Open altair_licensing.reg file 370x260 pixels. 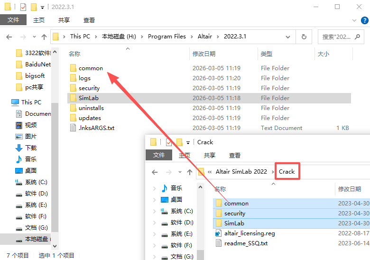coord(250,233)
